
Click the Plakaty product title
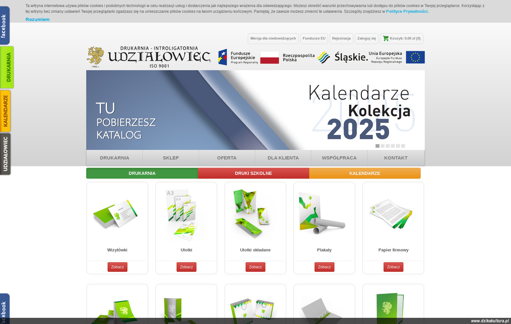tap(324, 250)
